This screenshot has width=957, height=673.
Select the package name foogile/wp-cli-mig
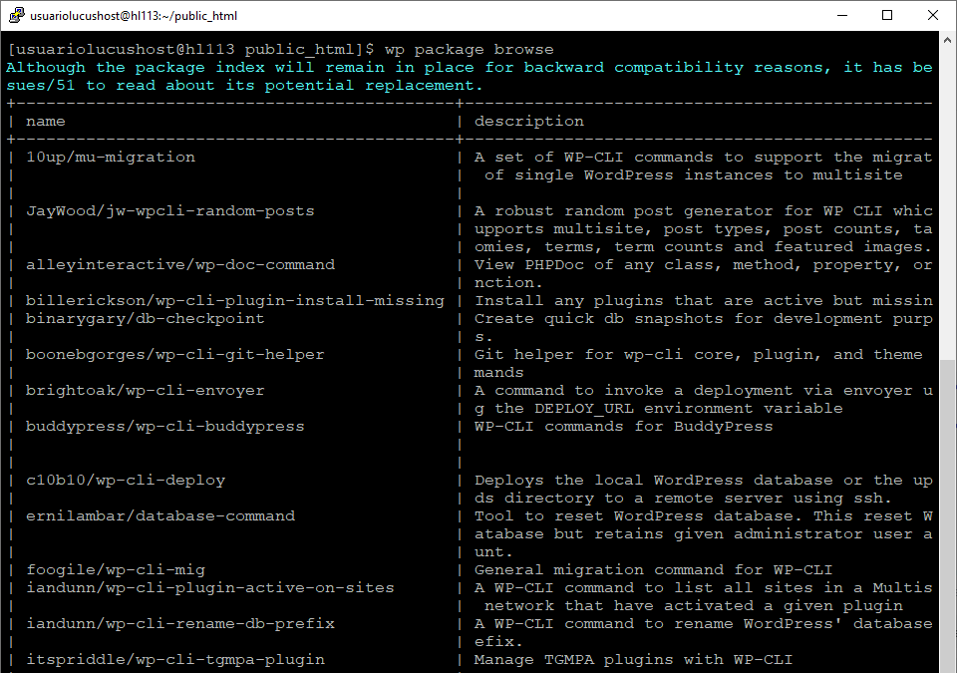(116, 570)
